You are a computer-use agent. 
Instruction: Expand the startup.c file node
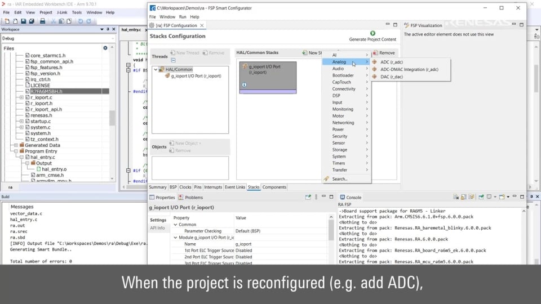click(21, 122)
